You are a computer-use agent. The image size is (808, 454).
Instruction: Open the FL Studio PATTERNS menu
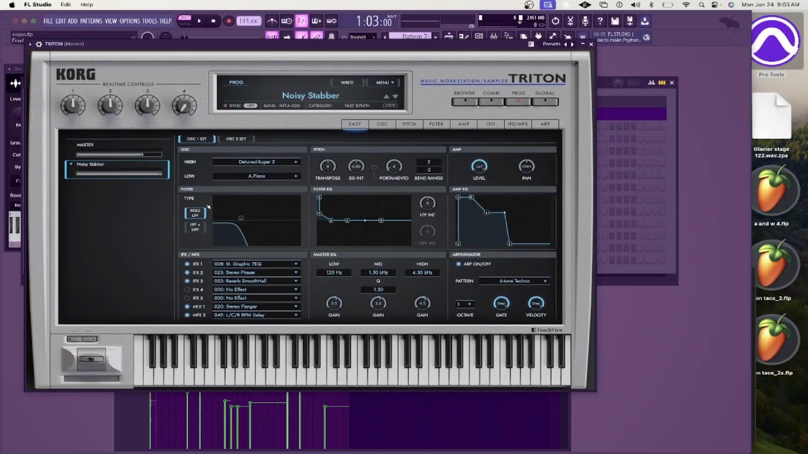(91, 21)
